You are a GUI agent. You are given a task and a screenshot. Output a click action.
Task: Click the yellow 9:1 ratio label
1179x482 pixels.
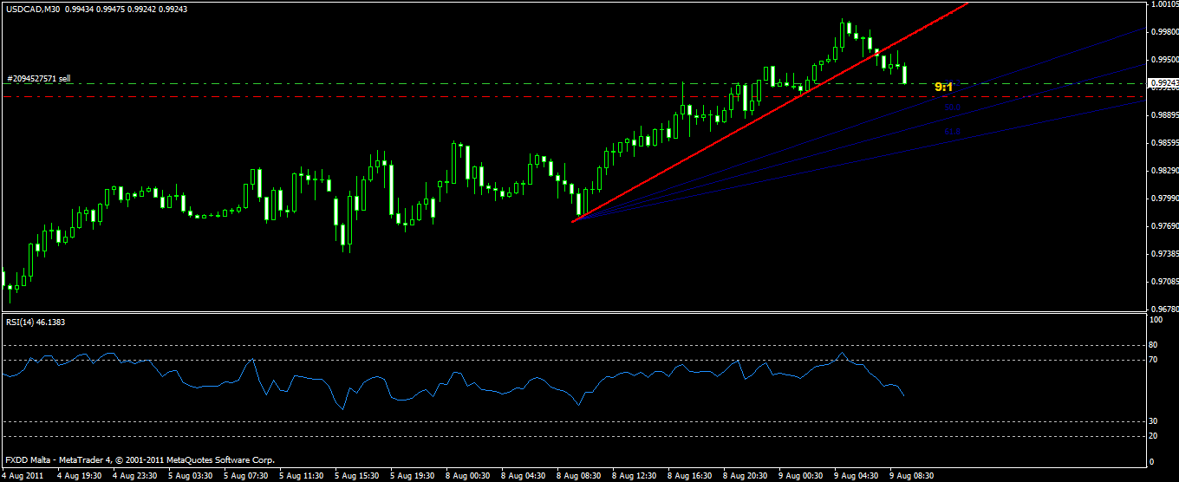(943, 88)
